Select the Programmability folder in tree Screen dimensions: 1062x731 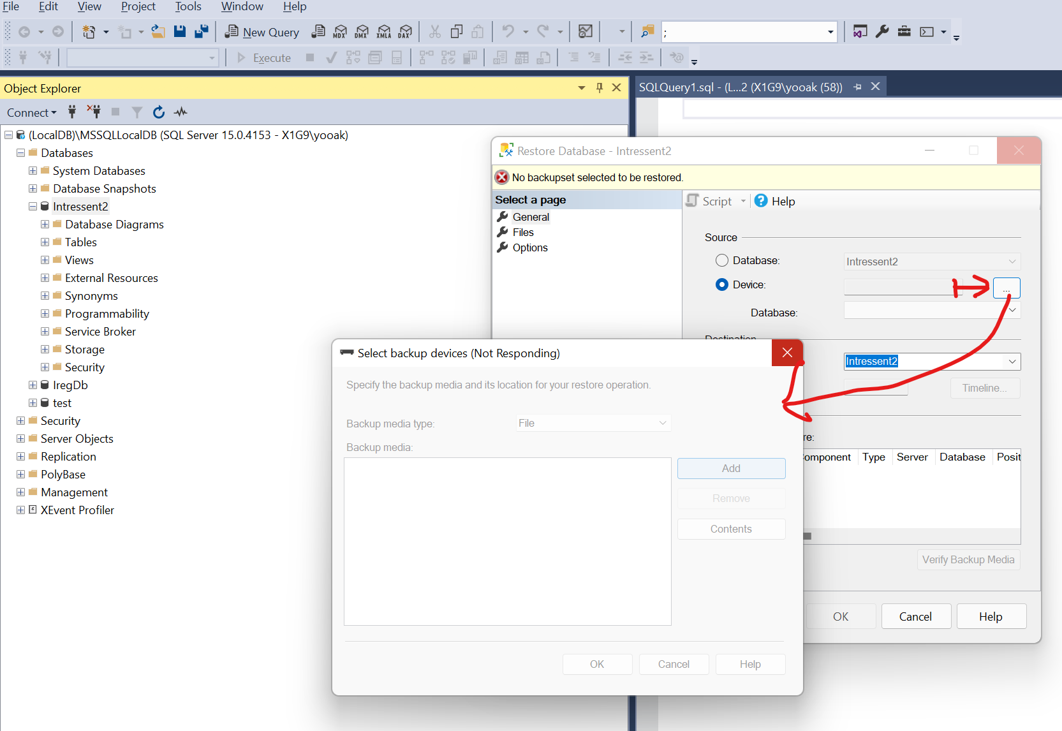[107, 313]
